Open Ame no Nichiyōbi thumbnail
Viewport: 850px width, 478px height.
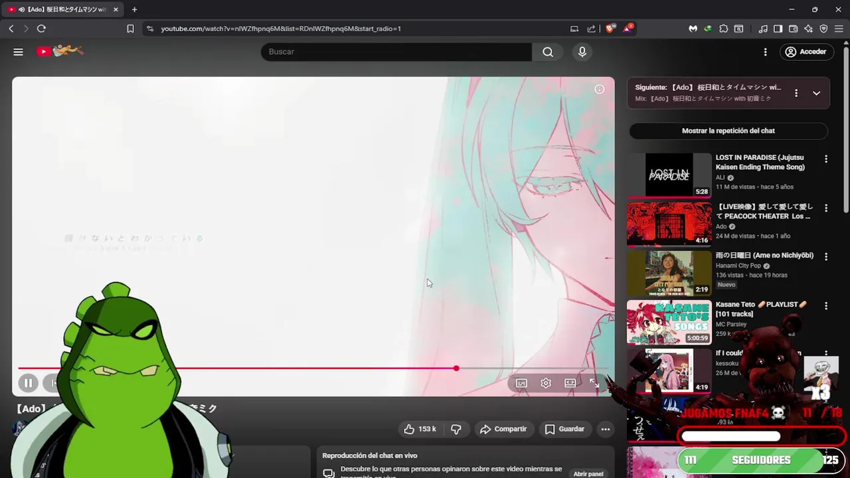[x=669, y=274]
